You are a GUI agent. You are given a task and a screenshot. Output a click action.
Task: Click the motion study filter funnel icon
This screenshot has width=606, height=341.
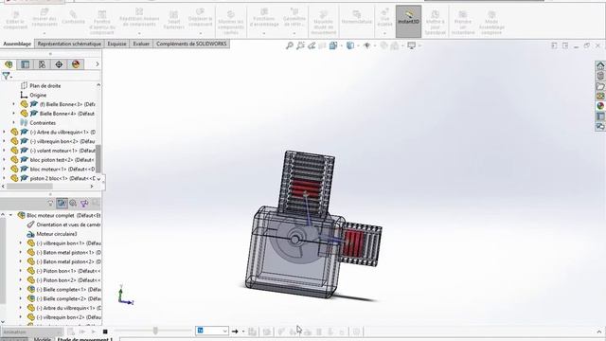click(x=84, y=203)
